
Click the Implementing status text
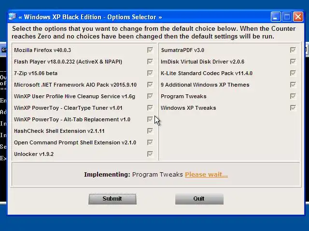[x=133, y=174]
